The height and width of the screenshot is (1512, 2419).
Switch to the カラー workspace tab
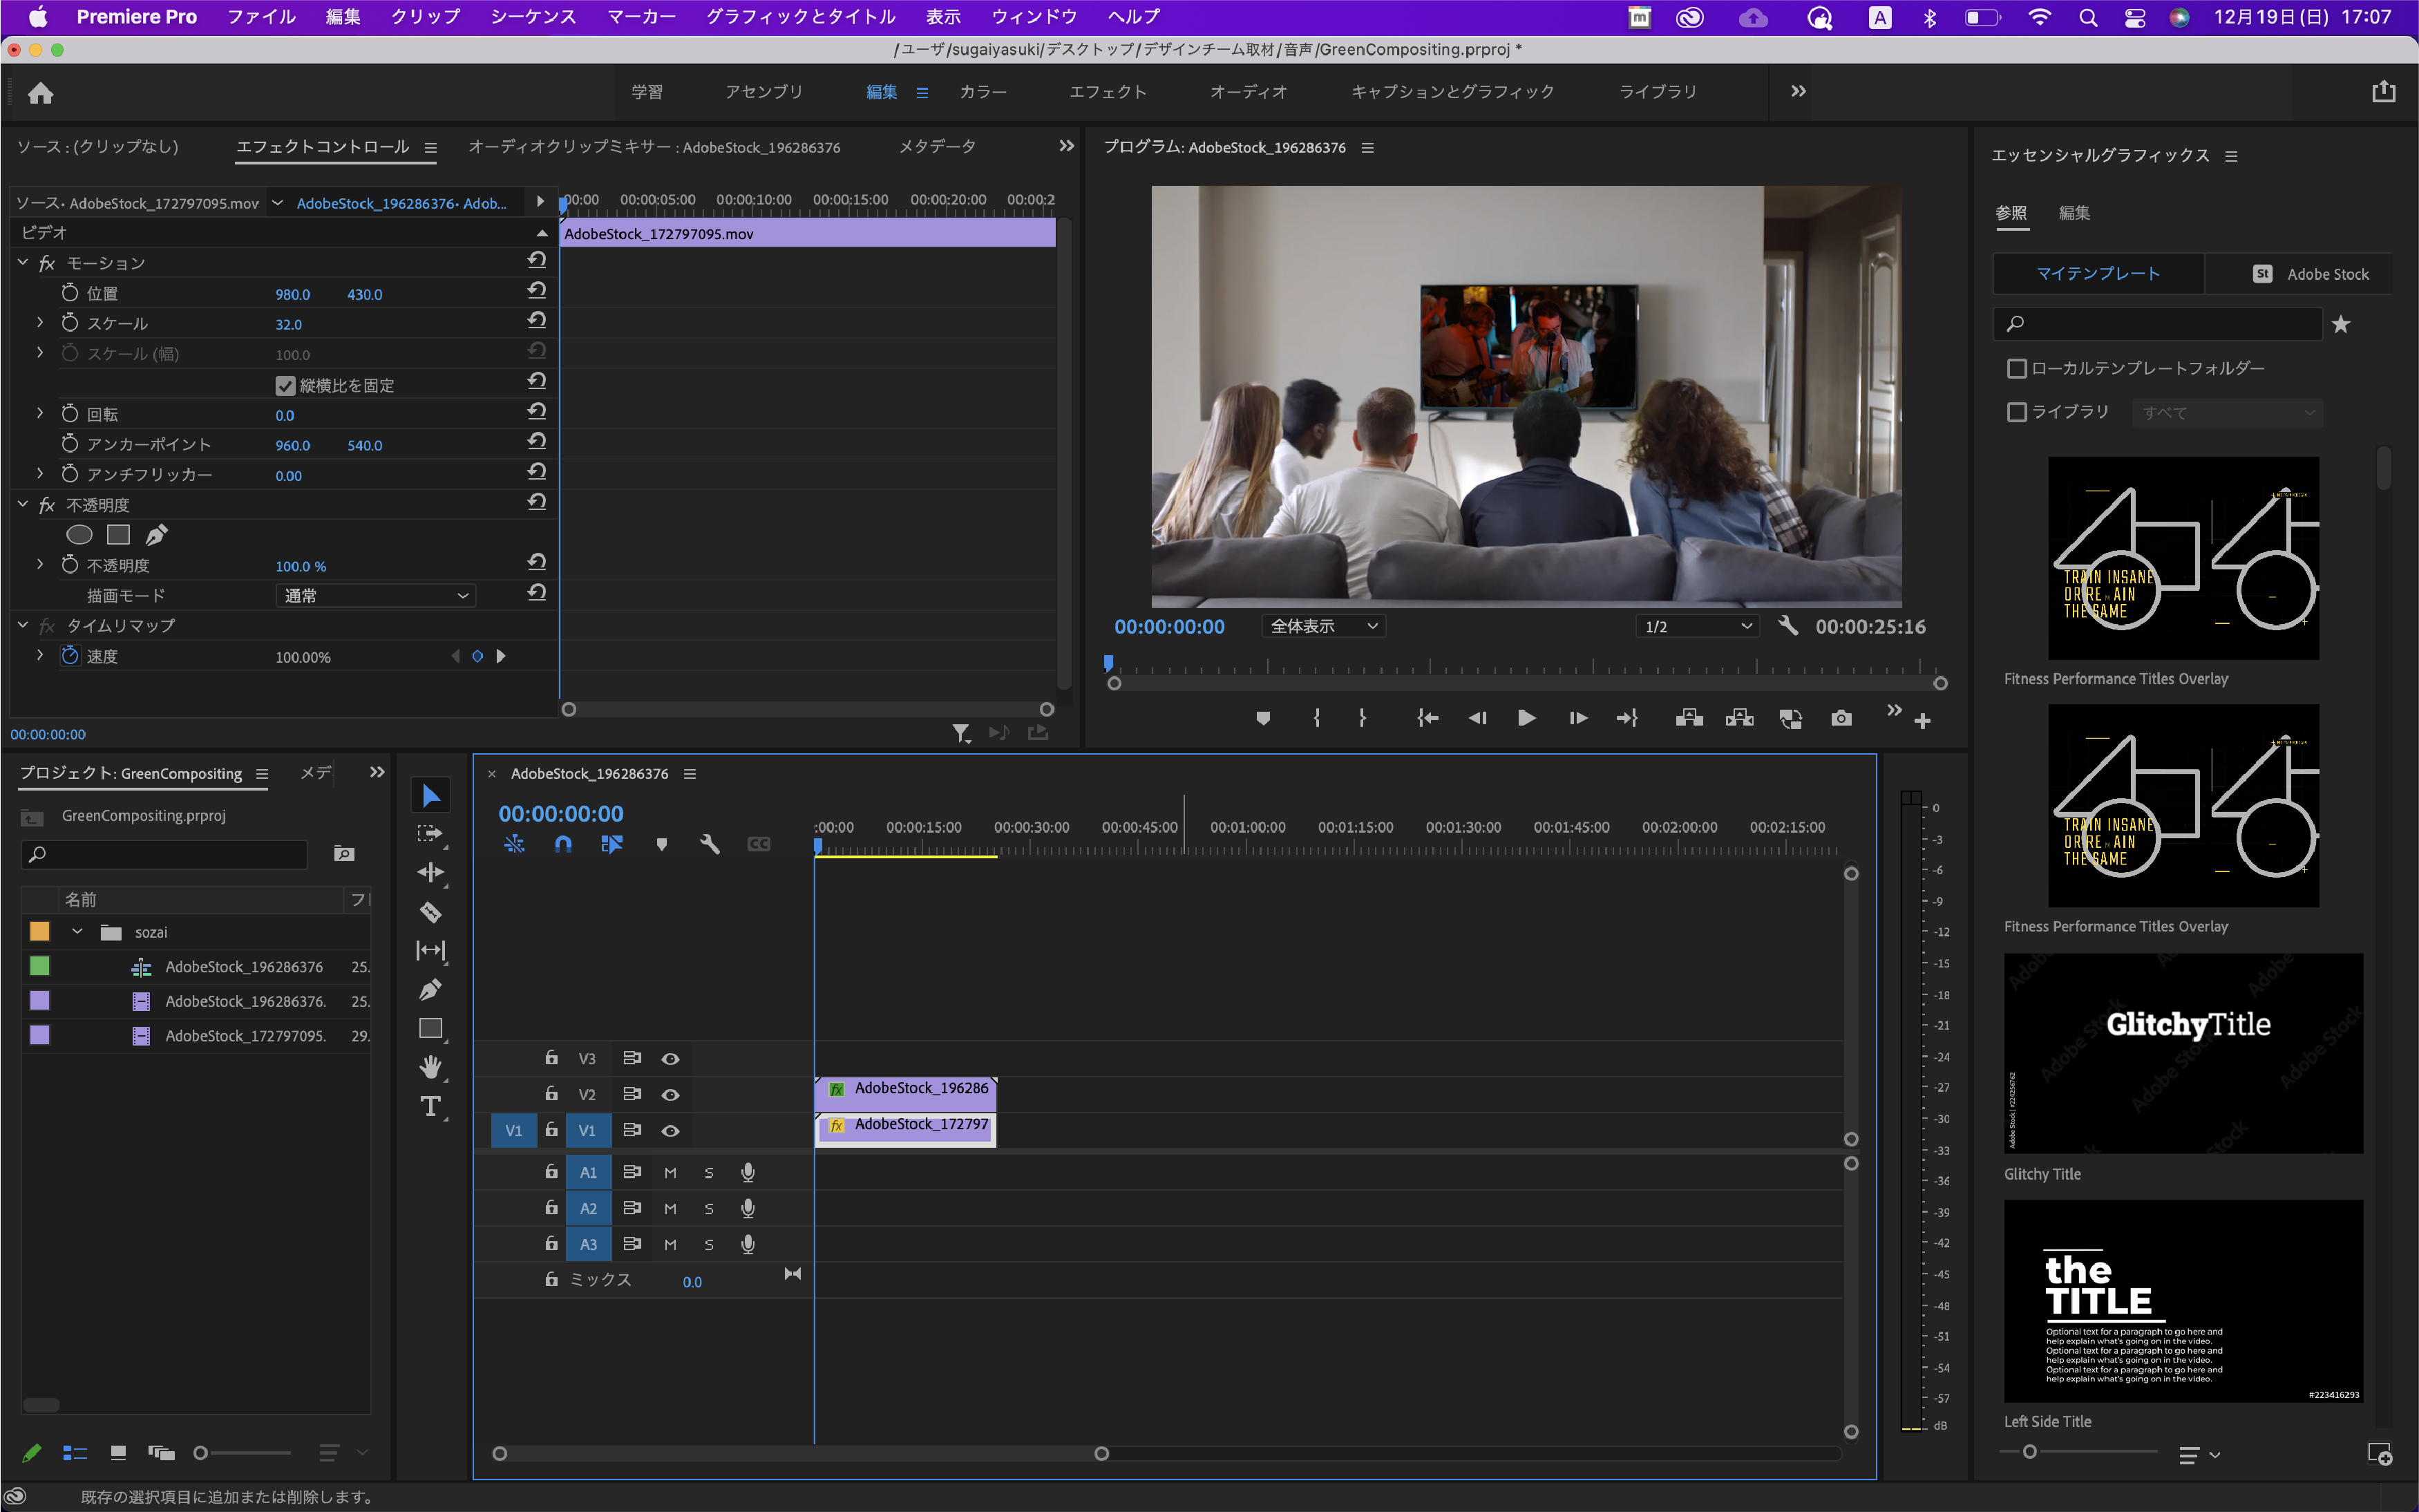tap(983, 92)
